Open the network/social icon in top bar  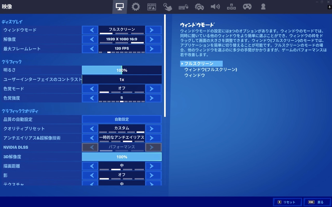click(231, 6)
